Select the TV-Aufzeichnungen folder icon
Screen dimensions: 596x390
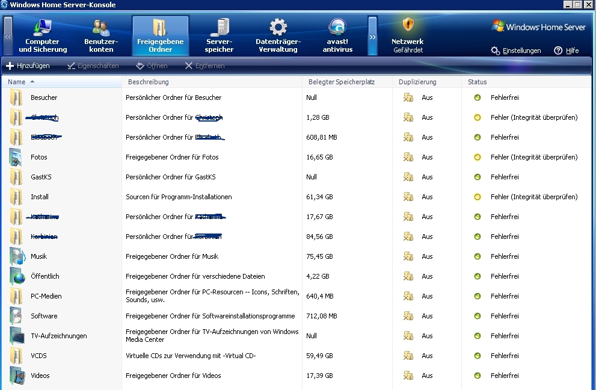(17, 336)
